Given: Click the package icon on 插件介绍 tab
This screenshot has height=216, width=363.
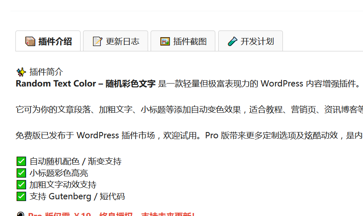Looking at the screenshot, I should pos(30,41).
